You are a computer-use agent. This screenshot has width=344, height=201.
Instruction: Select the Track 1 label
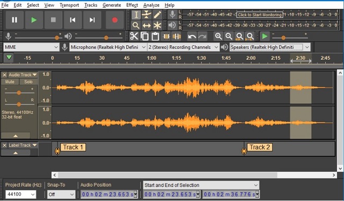coord(73,147)
